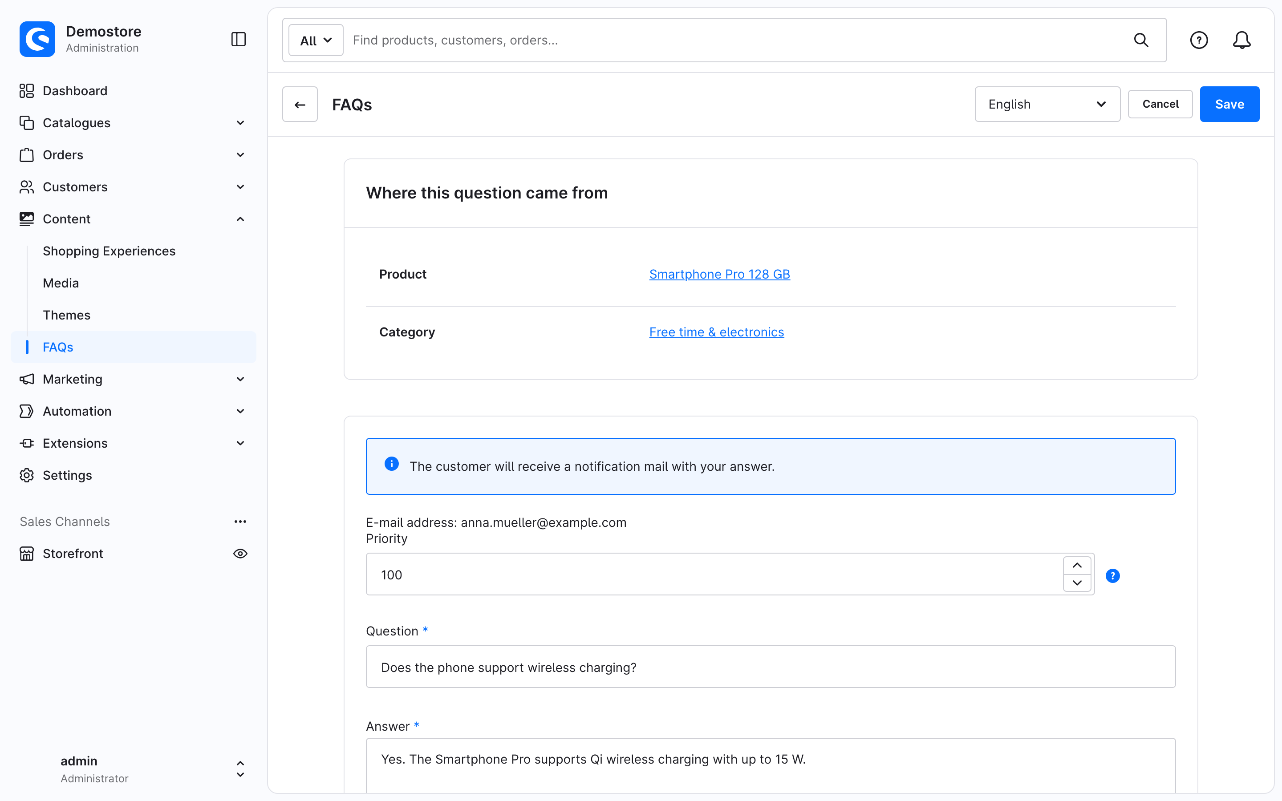Go back using the arrow button
Image resolution: width=1282 pixels, height=801 pixels.
coord(300,105)
